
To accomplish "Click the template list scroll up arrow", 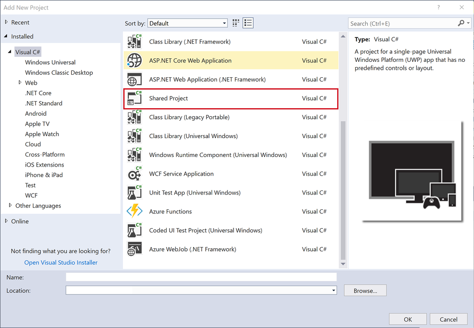I will point(343,36).
